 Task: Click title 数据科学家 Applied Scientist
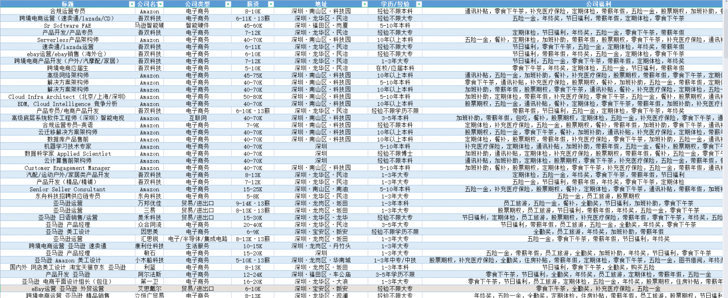coord(68,154)
